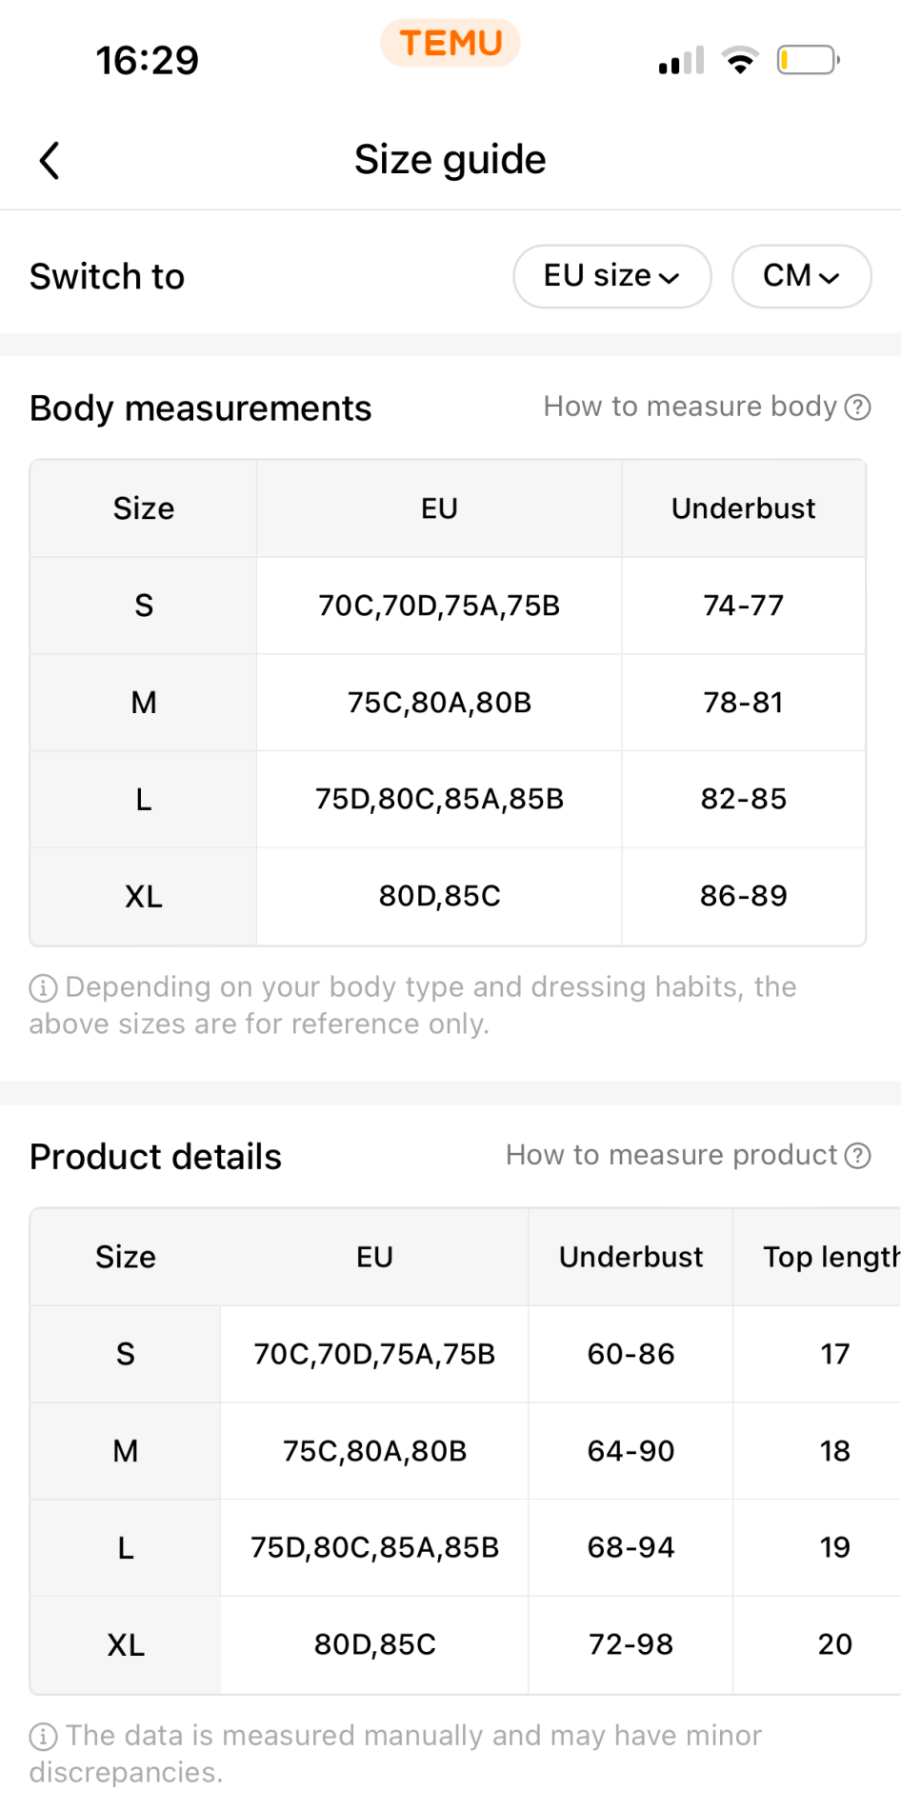This screenshot has height=1810, width=901.
Task: Click the help icon beside measure product
Action: tap(858, 1156)
